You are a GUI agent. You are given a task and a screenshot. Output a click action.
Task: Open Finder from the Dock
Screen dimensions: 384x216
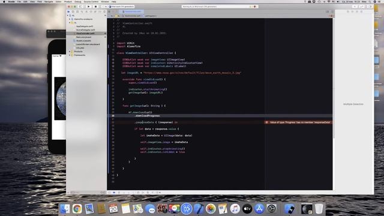(x=65, y=209)
